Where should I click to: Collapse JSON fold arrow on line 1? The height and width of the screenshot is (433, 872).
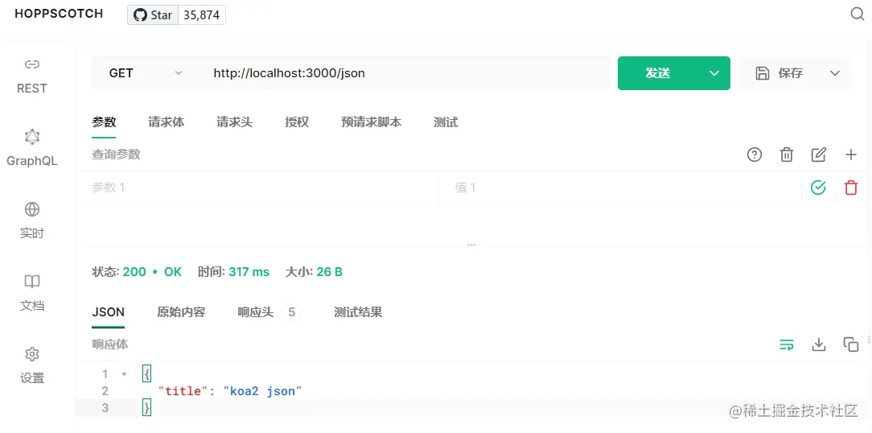pos(124,374)
